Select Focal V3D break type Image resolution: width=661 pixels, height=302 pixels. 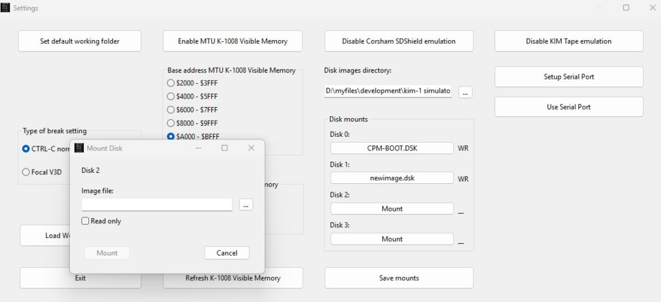tap(26, 172)
